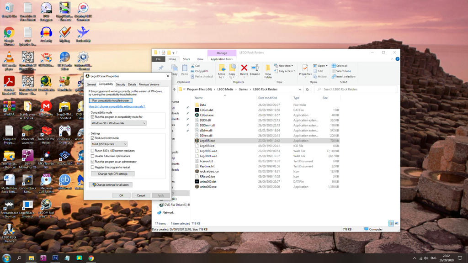Open Photoshop from the taskbar
This screenshot has height=263, width=468.
pyautogui.click(x=55, y=258)
